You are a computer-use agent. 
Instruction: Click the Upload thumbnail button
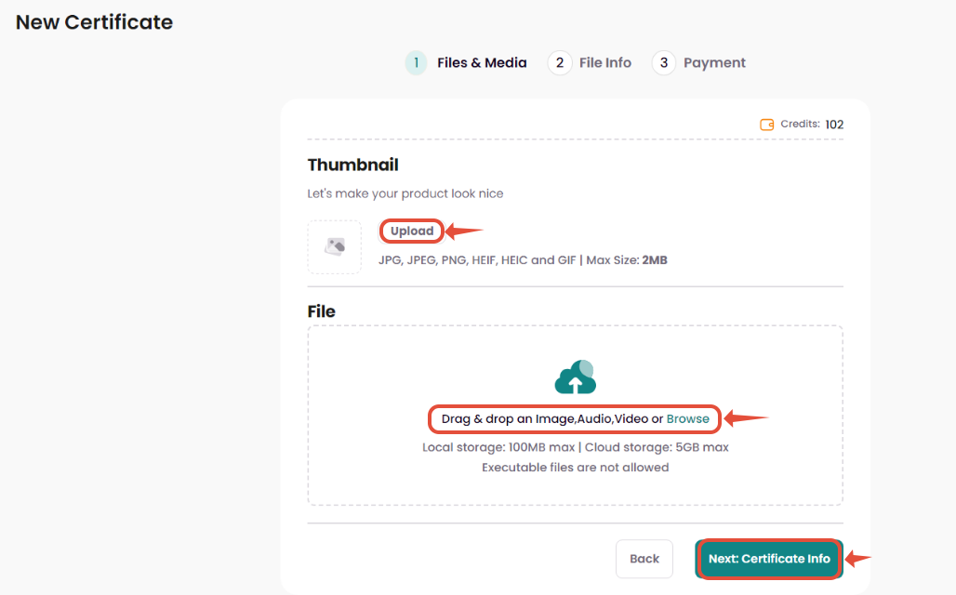pos(412,231)
